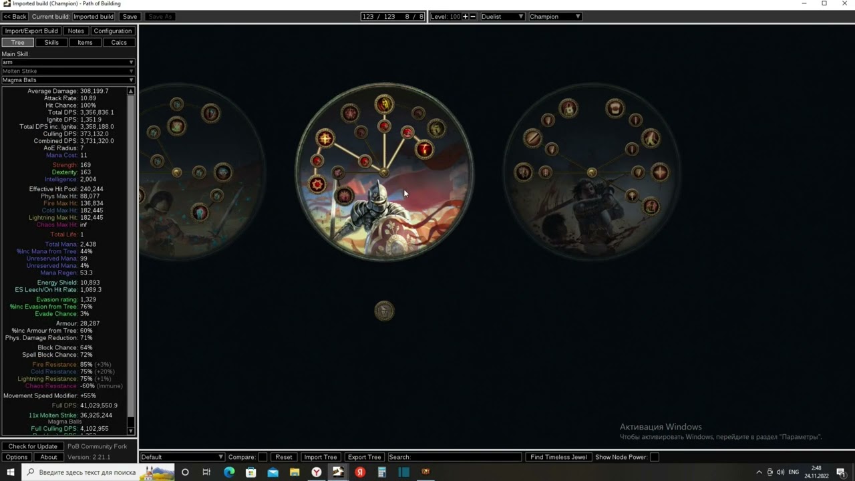
Task: Click the Level input field
Action: (455, 16)
